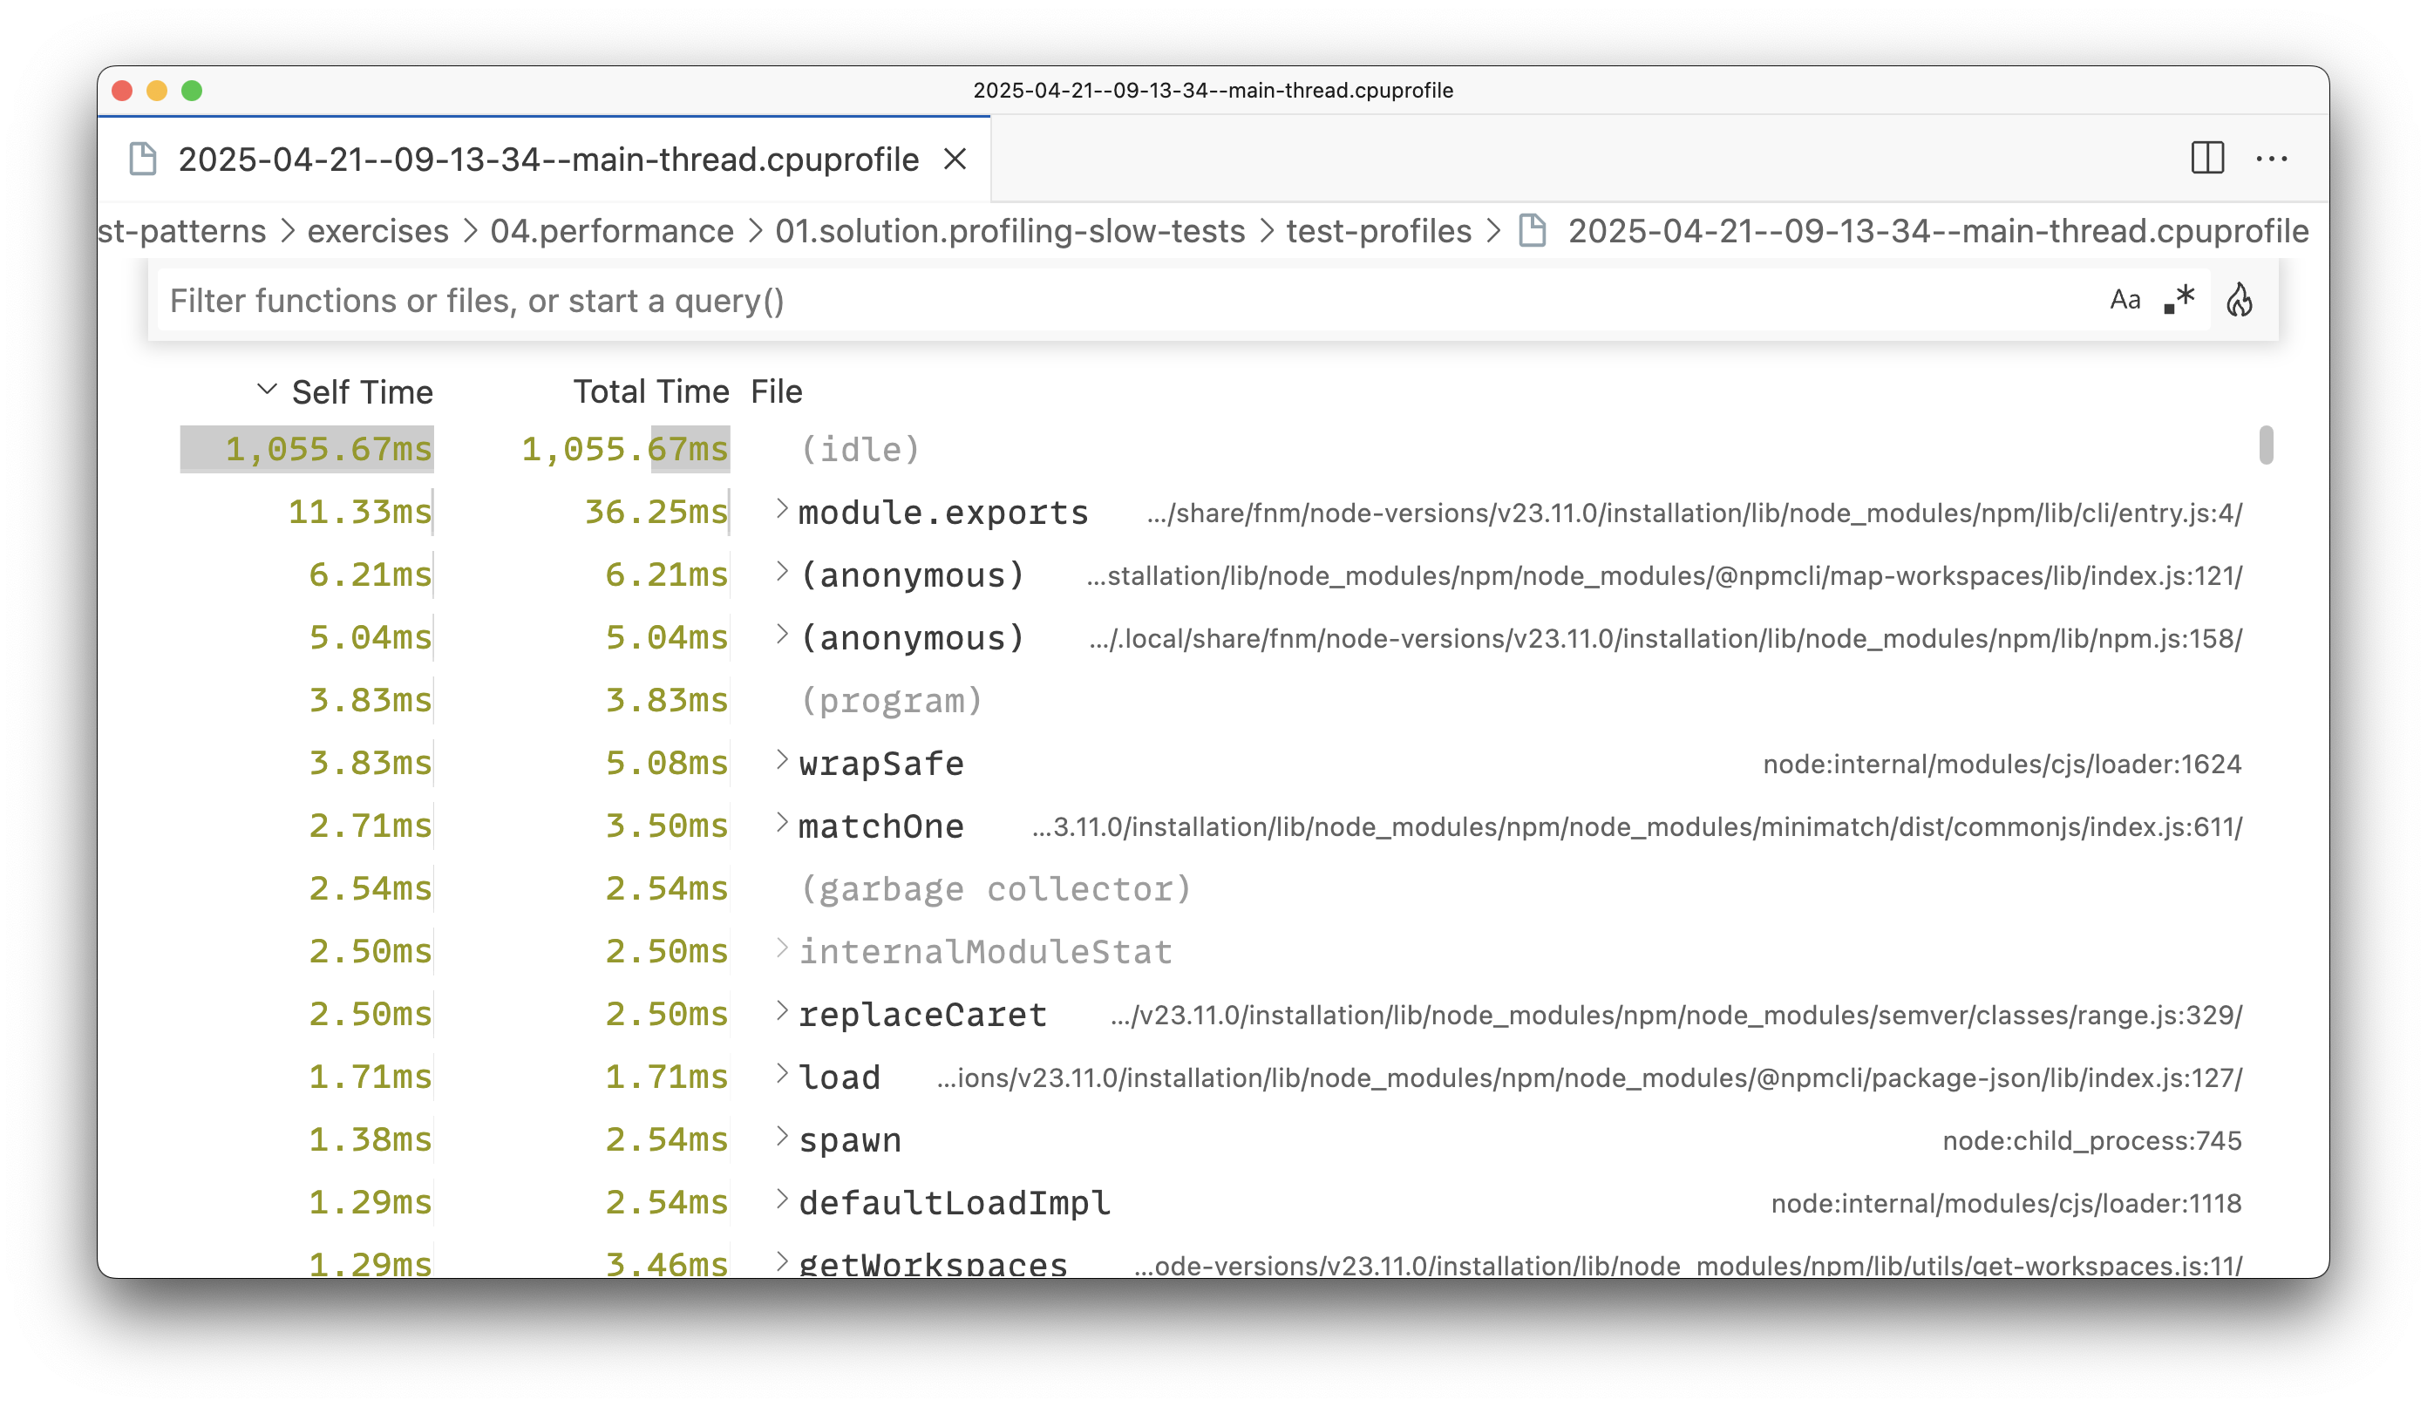Expand the load row
2427x1407 pixels.
click(782, 1075)
